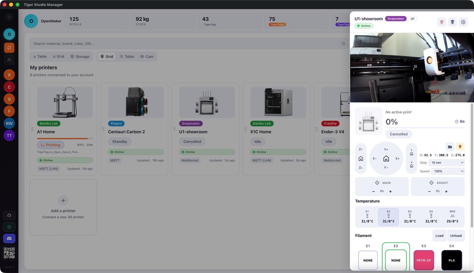474x273 pixels.
Task: Select the E1 extruder temperature
Action: [x=367, y=217]
